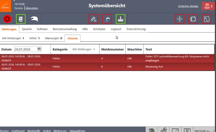
Task: Click the material clamp arrows icon
Action: pos(180,19)
